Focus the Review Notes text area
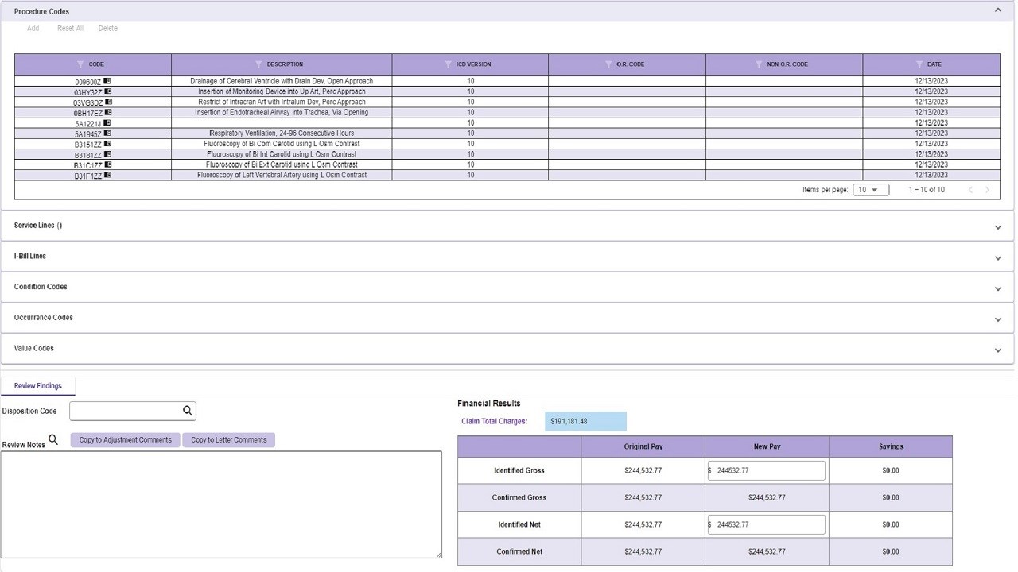1018x572 pixels. pyautogui.click(x=221, y=504)
